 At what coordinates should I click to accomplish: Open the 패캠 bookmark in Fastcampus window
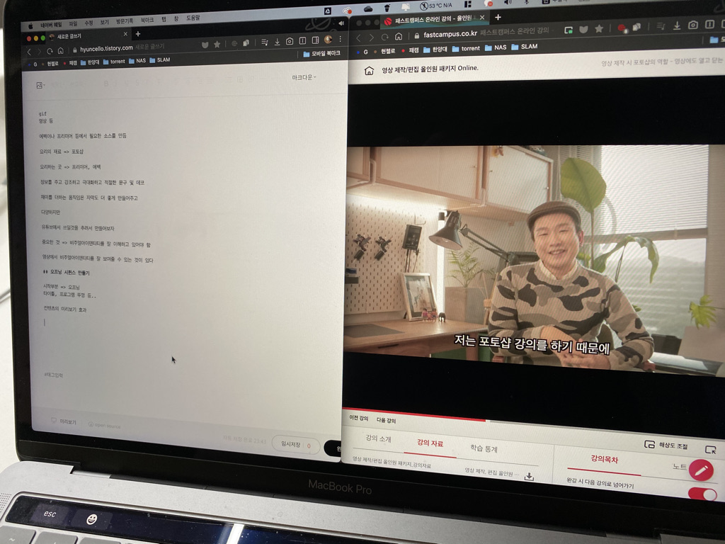point(410,50)
